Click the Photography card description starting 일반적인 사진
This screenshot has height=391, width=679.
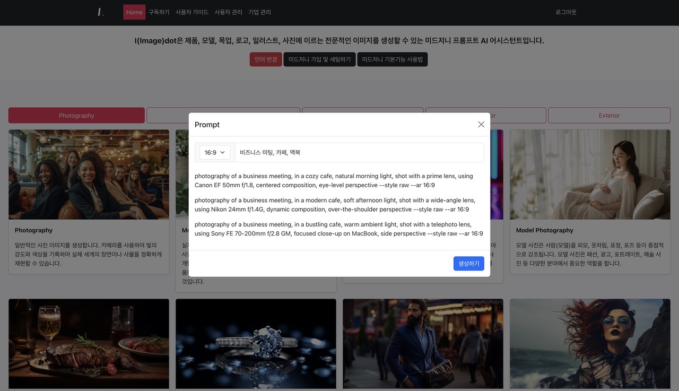(x=89, y=254)
